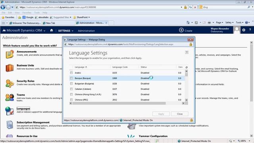Open the View menu
The width and height of the screenshot is (254, 143).
pos(17,12)
